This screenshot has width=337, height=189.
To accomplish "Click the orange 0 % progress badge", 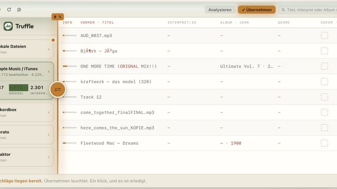I will pos(58,17).
